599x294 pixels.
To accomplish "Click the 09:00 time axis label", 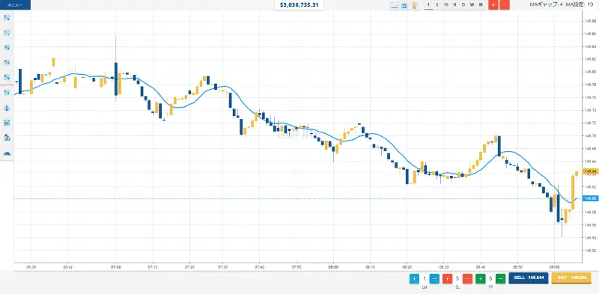I will tap(554, 267).
